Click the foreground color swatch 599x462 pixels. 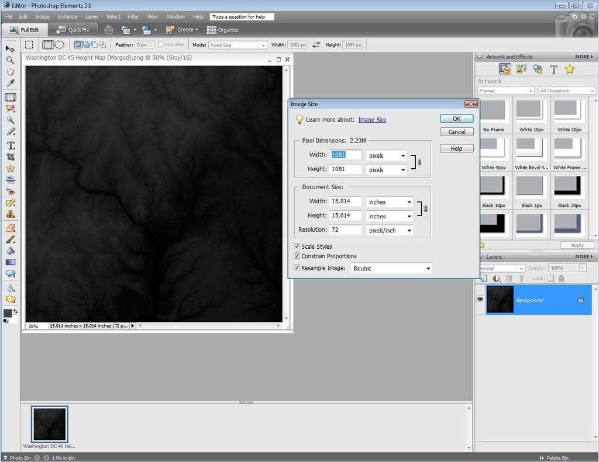click(7, 314)
